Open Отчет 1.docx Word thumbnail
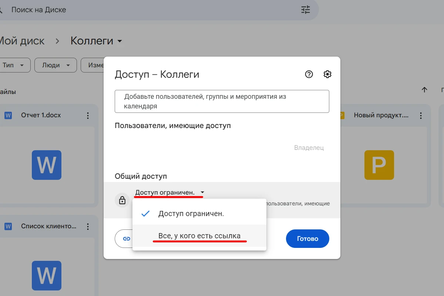The image size is (444, 296). pyautogui.click(x=47, y=165)
